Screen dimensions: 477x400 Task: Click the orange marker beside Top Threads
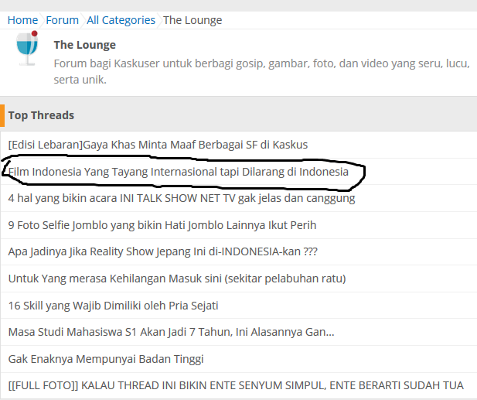(x=2, y=115)
